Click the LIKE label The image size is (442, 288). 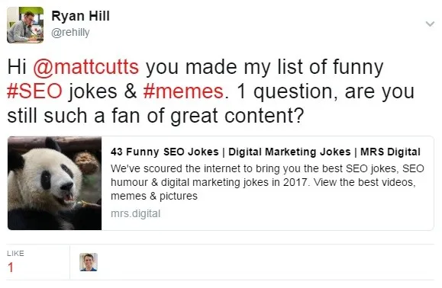point(15,254)
